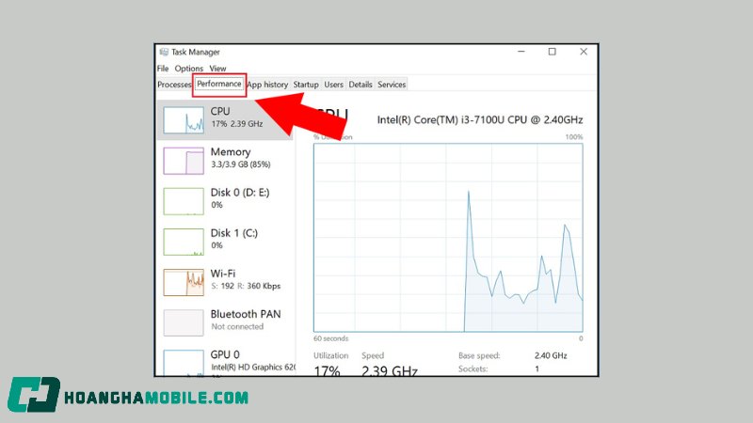Click the Disk 1 (C:) mini graph

pyautogui.click(x=184, y=242)
